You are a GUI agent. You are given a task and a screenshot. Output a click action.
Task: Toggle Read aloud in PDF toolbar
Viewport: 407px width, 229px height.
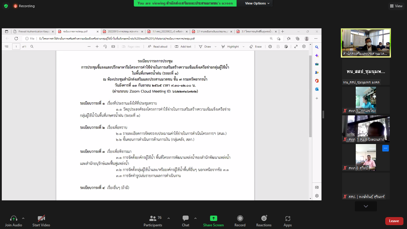point(157,47)
